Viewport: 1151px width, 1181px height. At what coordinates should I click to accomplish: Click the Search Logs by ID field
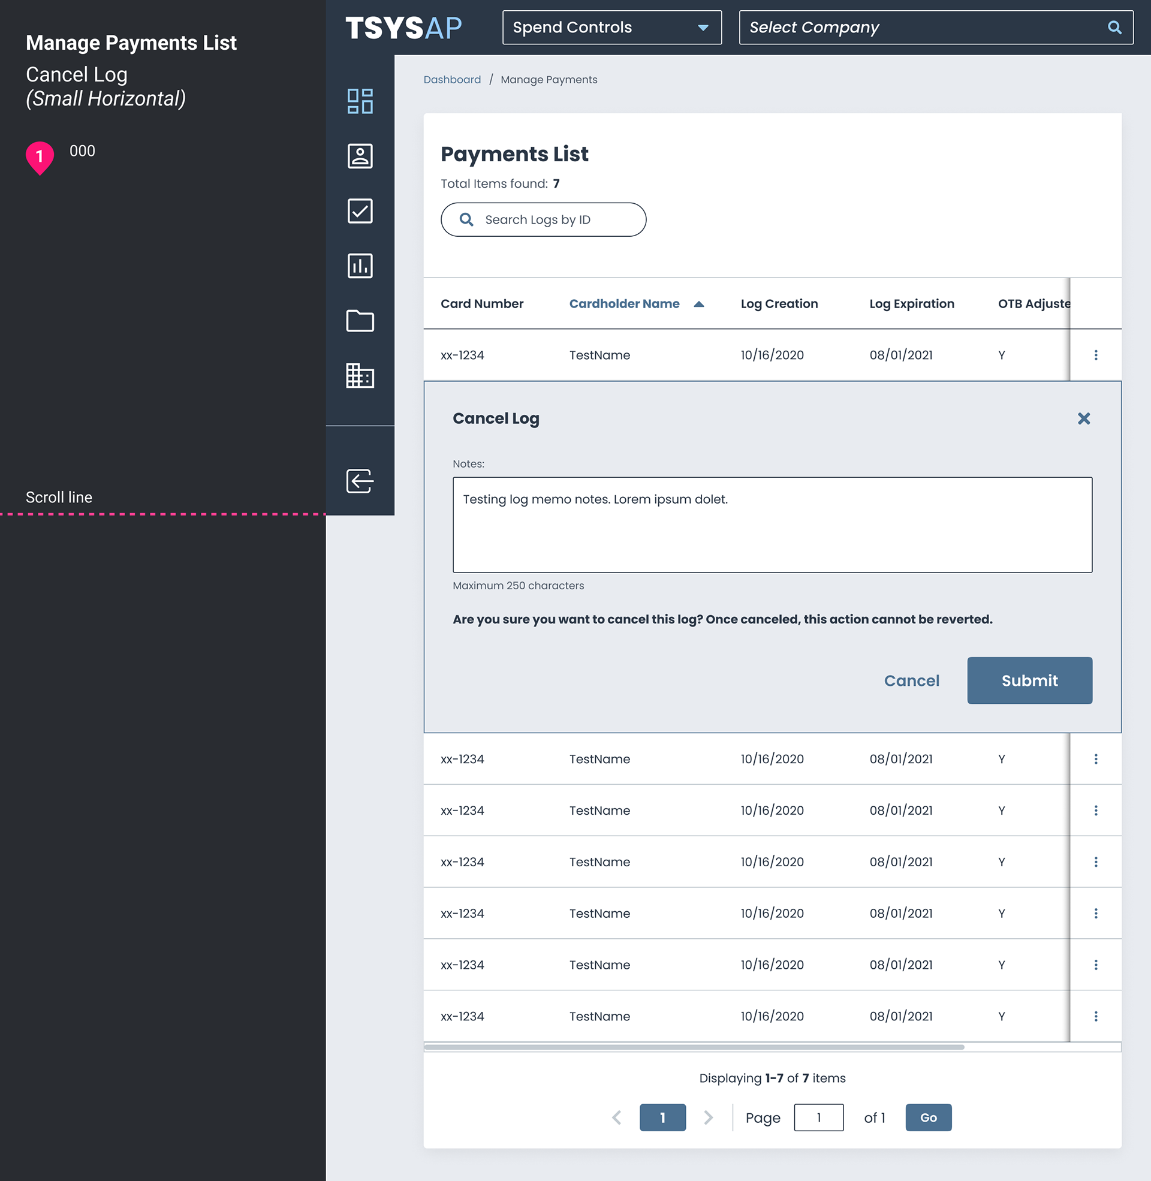[543, 219]
